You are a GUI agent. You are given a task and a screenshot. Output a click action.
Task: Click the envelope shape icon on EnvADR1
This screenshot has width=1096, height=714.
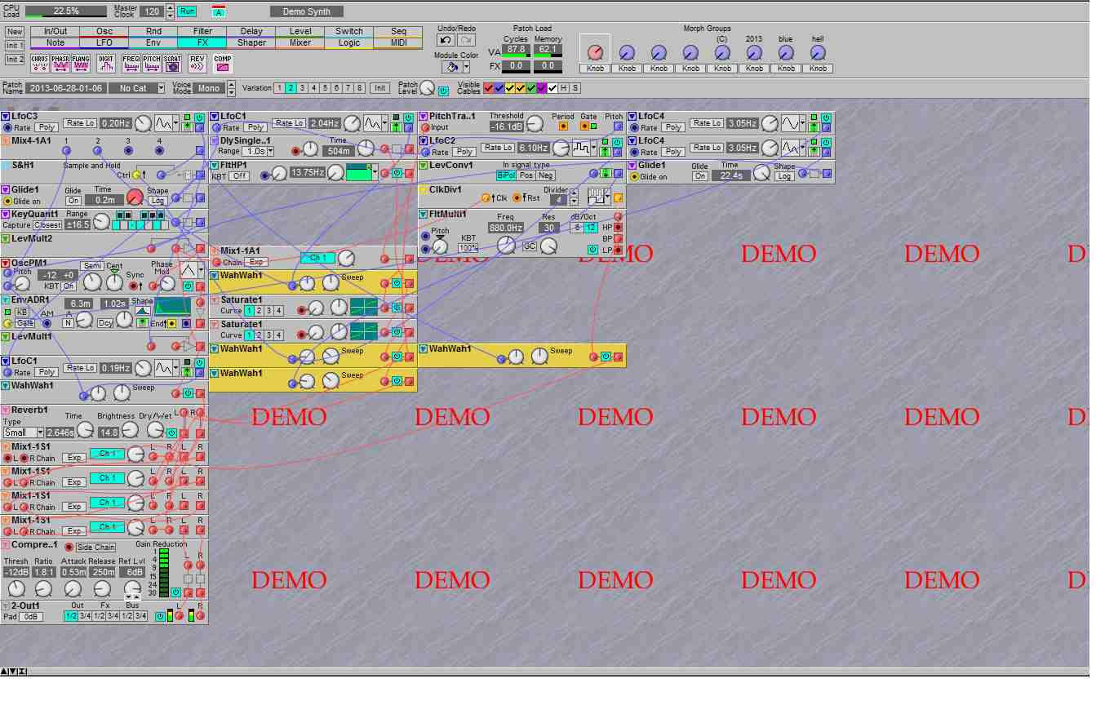coord(143,310)
